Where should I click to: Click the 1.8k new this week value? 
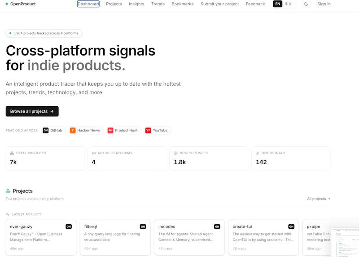coord(180,162)
